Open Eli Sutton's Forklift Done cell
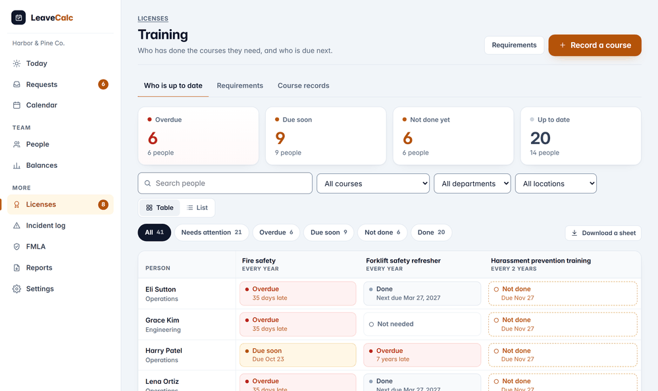Viewport: 658px width, 391px height. tap(422, 294)
